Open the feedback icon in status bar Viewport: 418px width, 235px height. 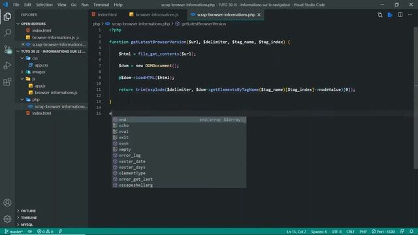(x=402, y=232)
